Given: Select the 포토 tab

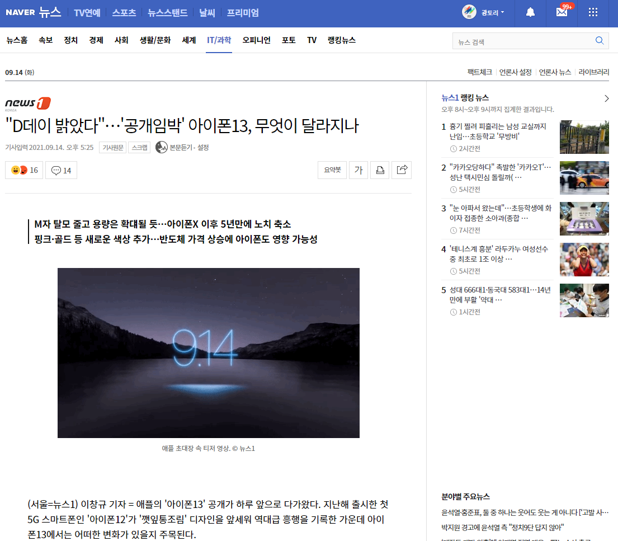Looking at the screenshot, I should (289, 40).
